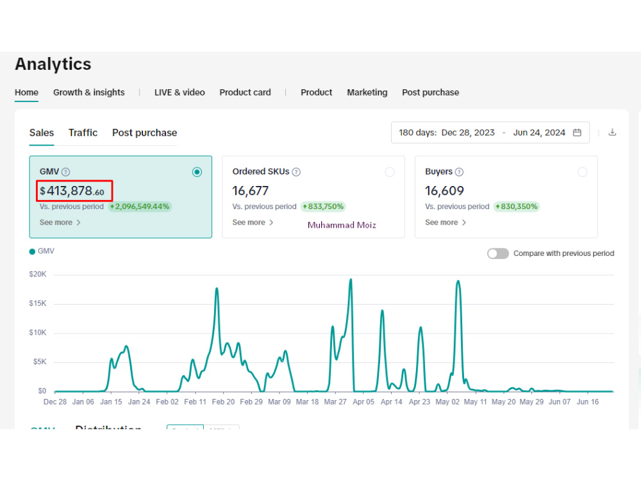
Task: Expand See more under GMV
Action: tap(60, 223)
